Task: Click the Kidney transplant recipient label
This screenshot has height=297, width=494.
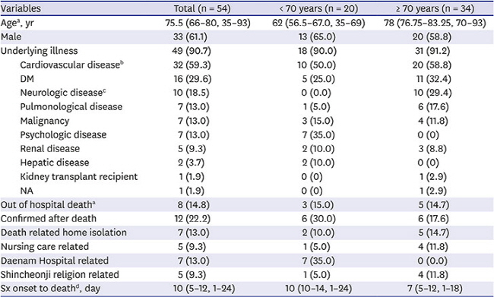Action: coord(79,177)
